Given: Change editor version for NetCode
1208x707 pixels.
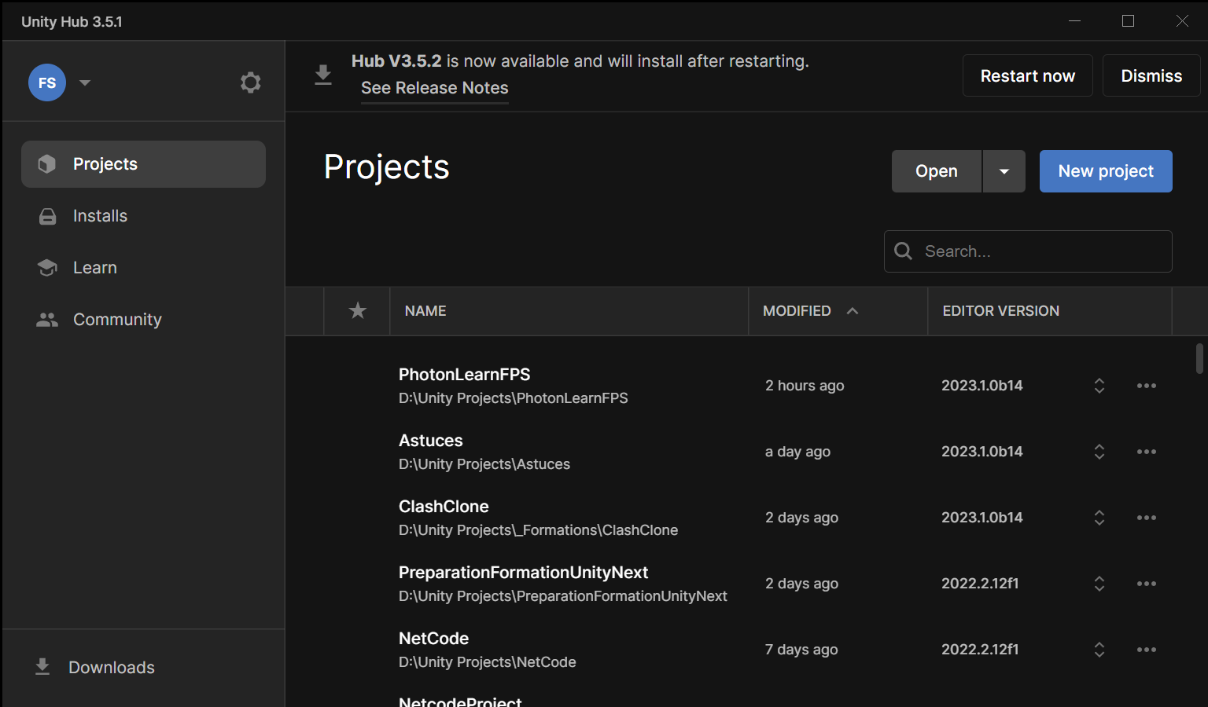Looking at the screenshot, I should pos(1099,650).
